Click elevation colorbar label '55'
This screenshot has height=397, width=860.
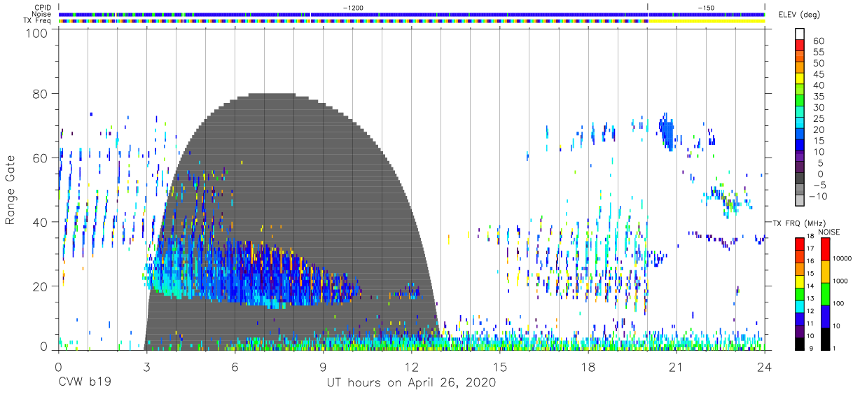[817, 52]
